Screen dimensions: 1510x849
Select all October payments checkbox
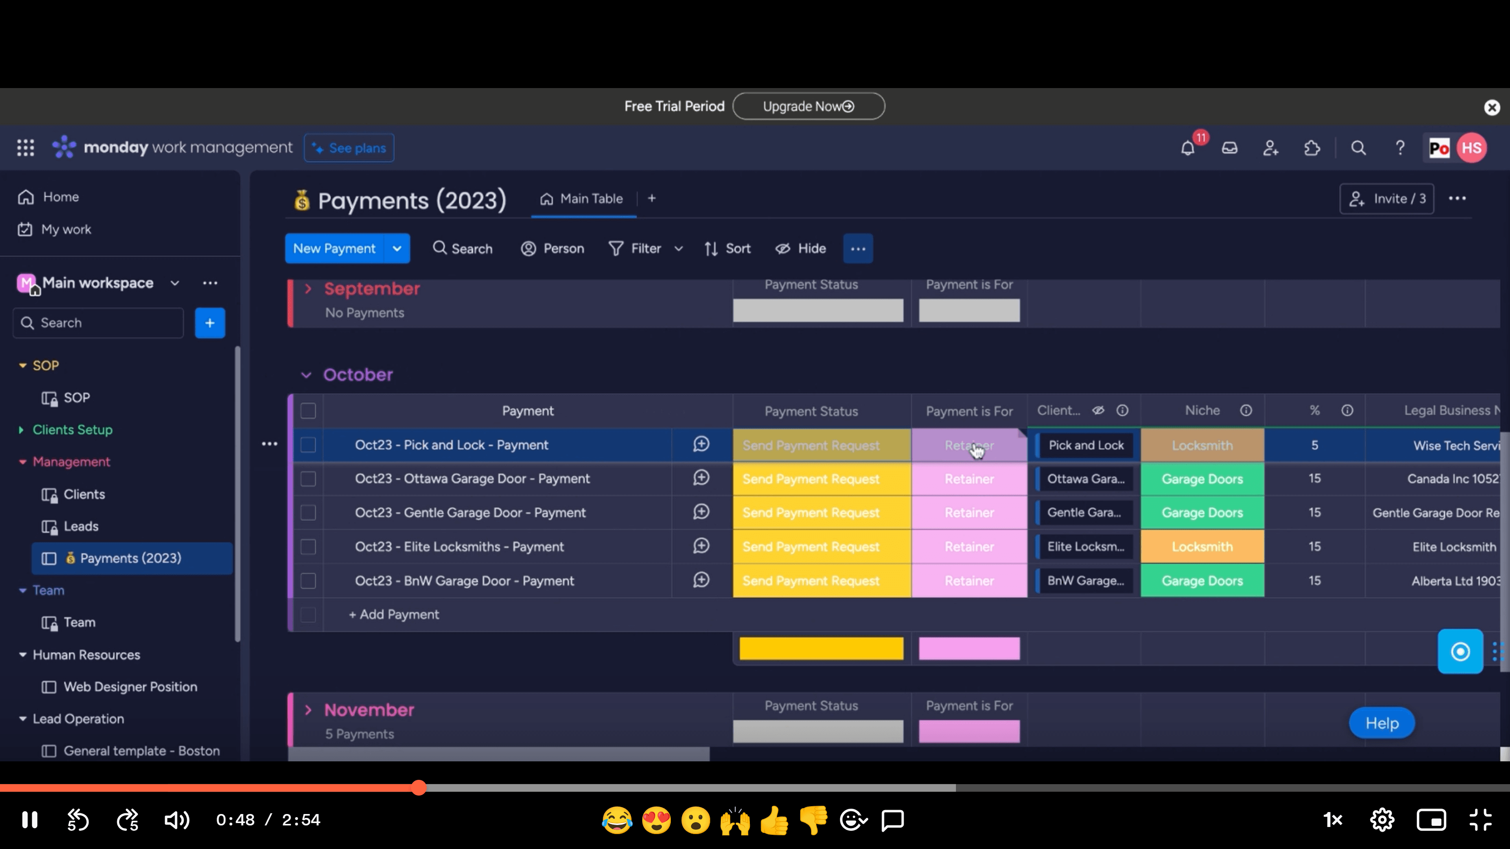308,411
